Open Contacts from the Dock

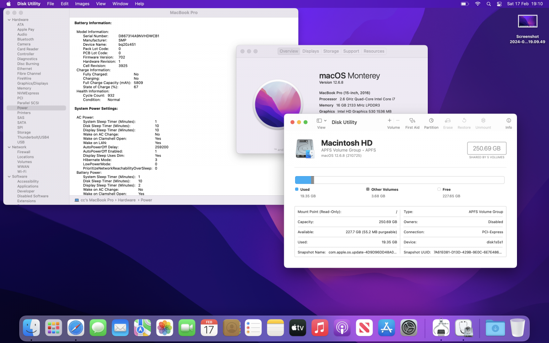point(231,327)
